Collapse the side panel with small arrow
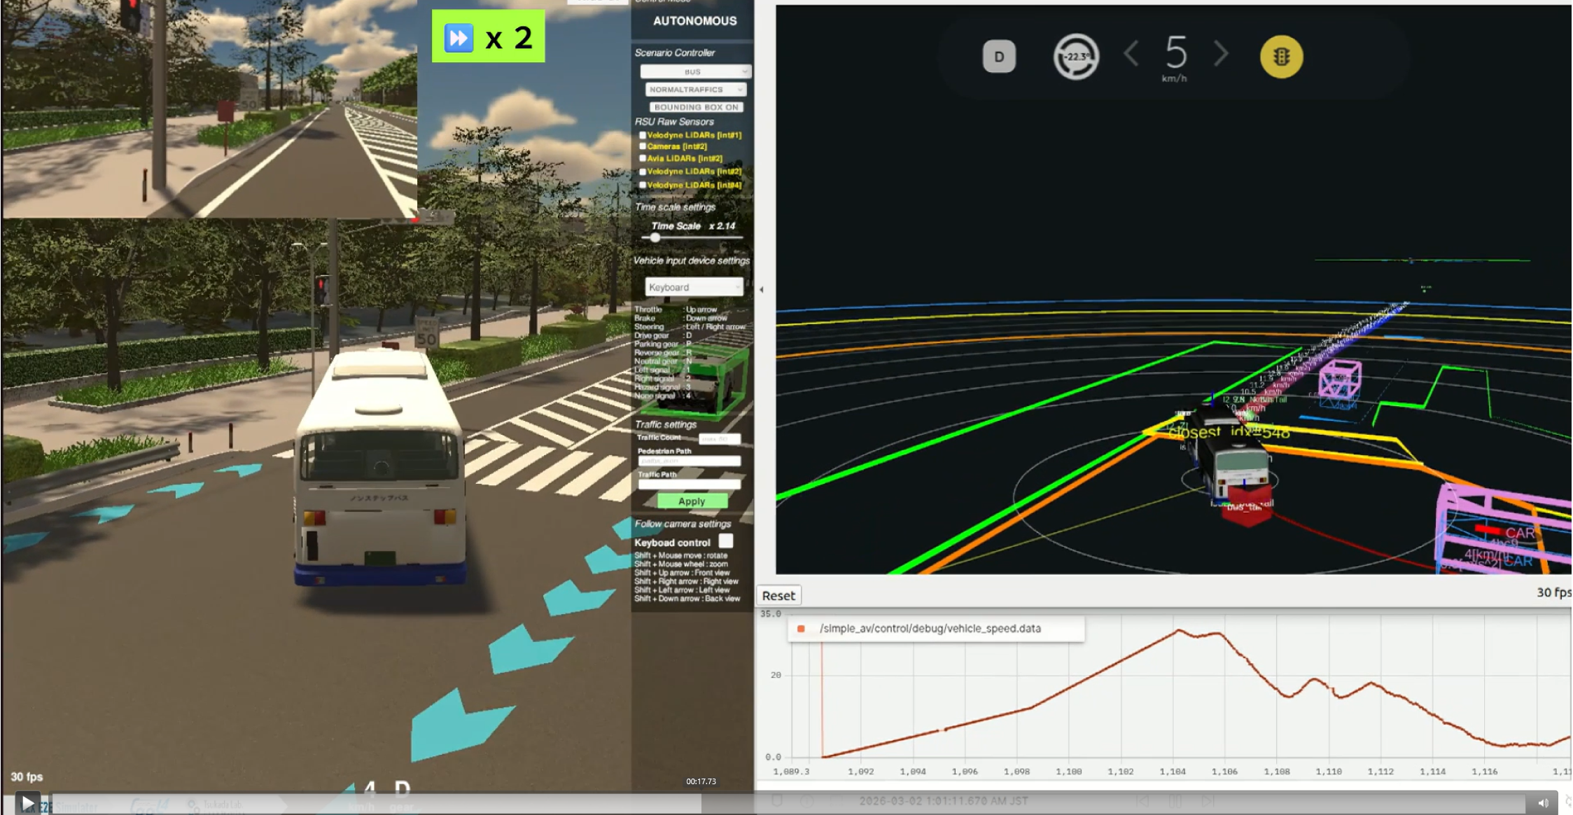The width and height of the screenshot is (1573, 815). 762,289
